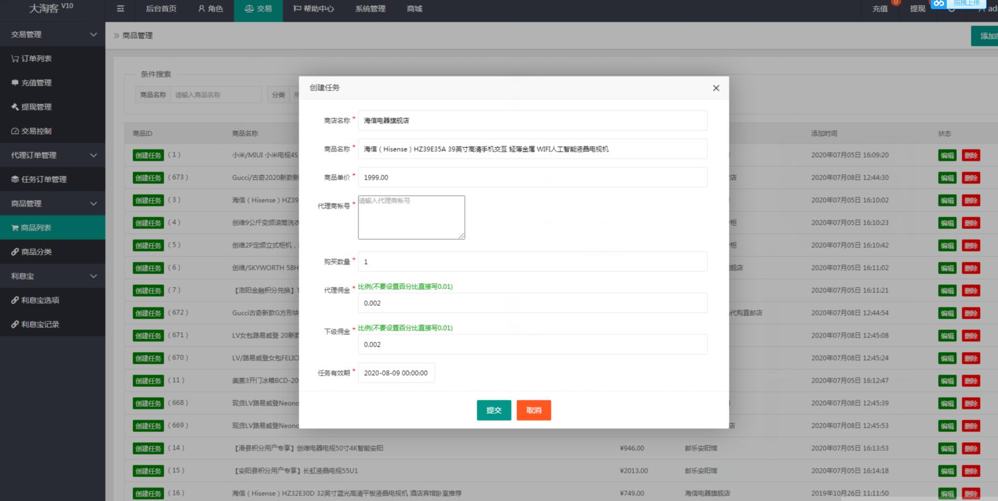Click the 代理商帐号 text area
The height and width of the screenshot is (501, 998).
[x=411, y=217]
